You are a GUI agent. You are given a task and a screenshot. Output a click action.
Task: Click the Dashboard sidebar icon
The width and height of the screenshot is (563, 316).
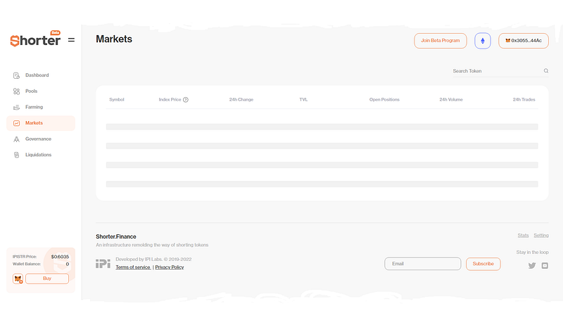coord(16,75)
